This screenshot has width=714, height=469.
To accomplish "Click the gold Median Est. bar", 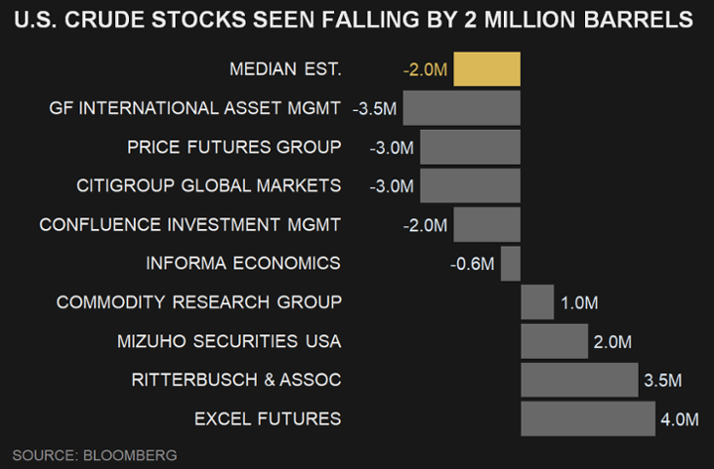I will click(x=487, y=69).
